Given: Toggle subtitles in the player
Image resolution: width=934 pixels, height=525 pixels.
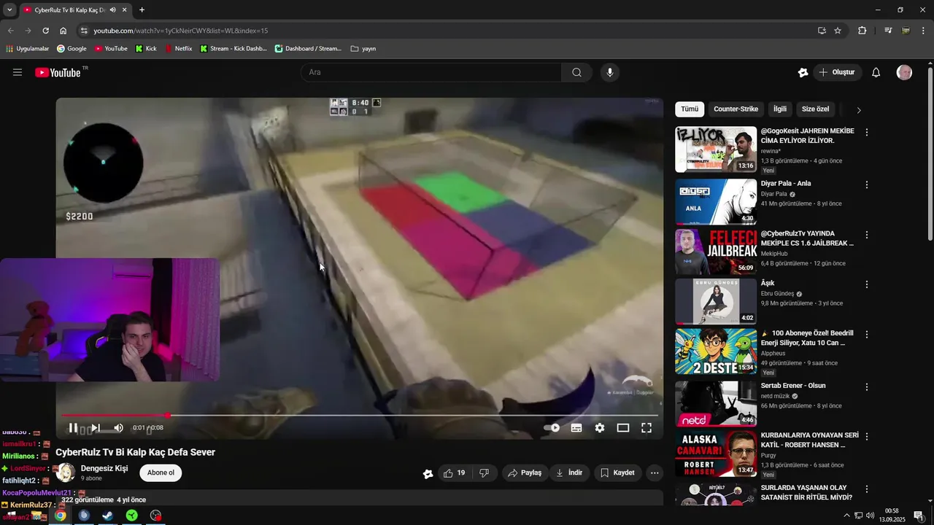Looking at the screenshot, I should coord(576,428).
